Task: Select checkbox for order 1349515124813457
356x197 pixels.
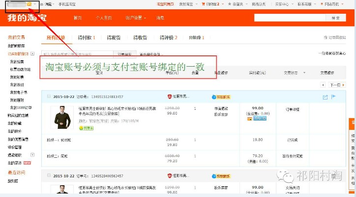Action: (49, 97)
